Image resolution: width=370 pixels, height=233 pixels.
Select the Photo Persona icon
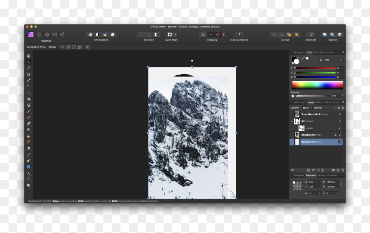tap(31, 35)
